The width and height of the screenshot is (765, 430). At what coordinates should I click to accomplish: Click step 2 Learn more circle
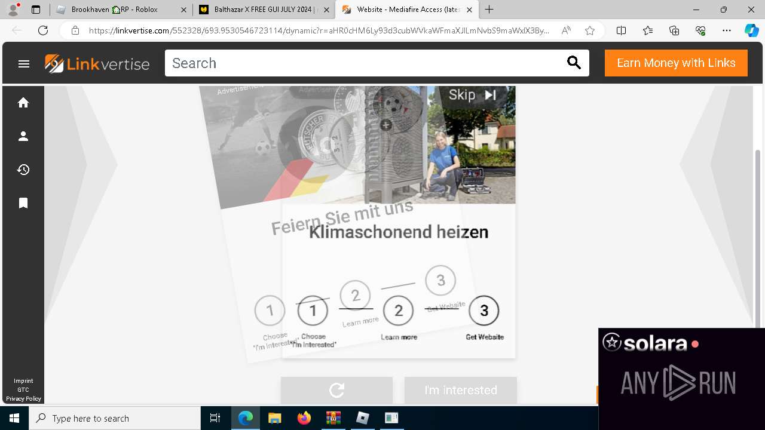[x=398, y=311]
